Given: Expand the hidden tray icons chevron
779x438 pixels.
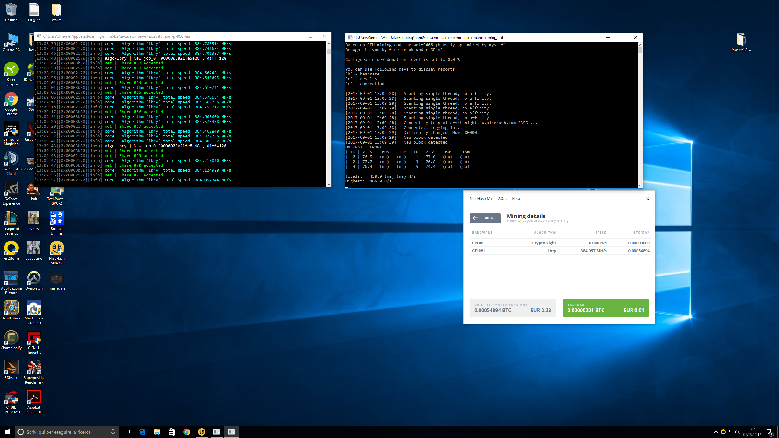Looking at the screenshot, I should 715,432.
